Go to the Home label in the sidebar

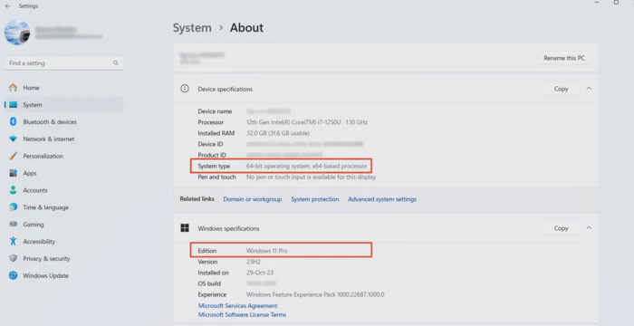click(31, 88)
